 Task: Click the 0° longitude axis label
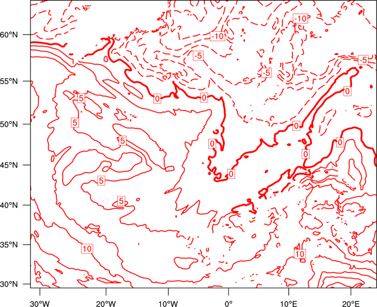click(x=229, y=303)
